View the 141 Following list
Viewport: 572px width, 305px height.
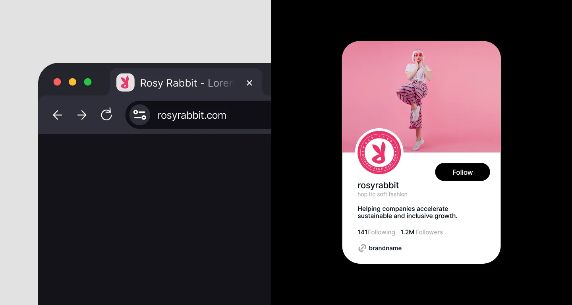[376, 232]
